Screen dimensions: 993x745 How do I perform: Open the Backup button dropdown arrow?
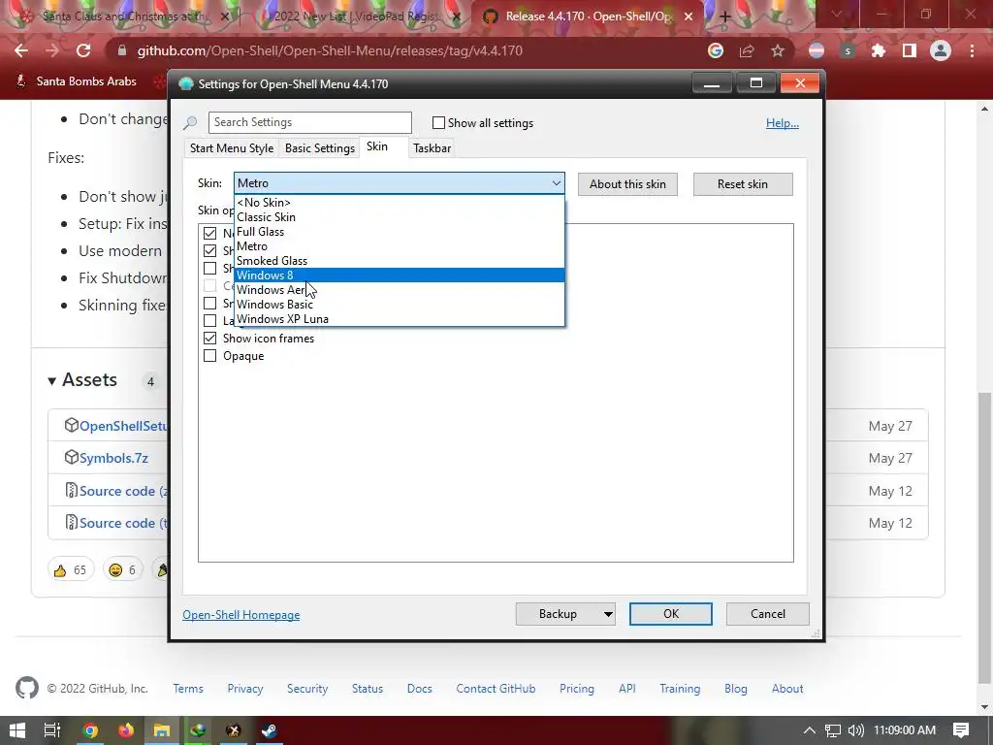[608, 614]
